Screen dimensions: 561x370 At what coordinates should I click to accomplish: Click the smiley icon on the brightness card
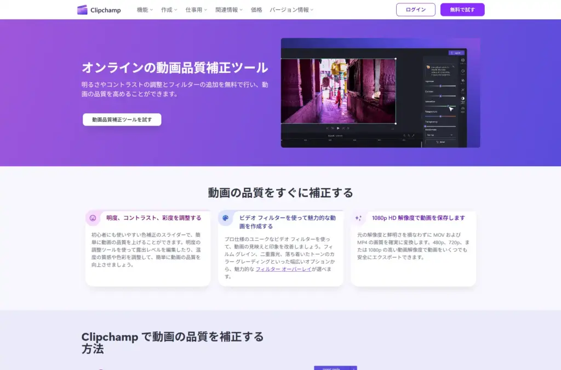click(x=93, y=218)
